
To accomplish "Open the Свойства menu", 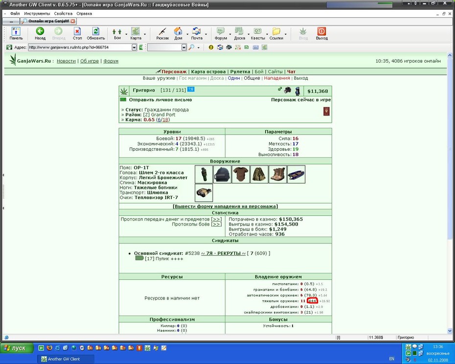I will tap(63, 14).
